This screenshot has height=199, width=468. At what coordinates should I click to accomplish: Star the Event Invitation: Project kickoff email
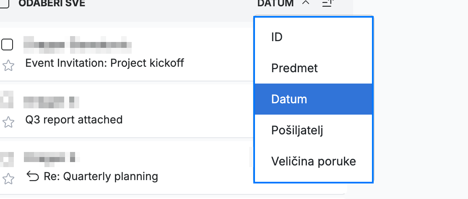[x=8, y=65]
